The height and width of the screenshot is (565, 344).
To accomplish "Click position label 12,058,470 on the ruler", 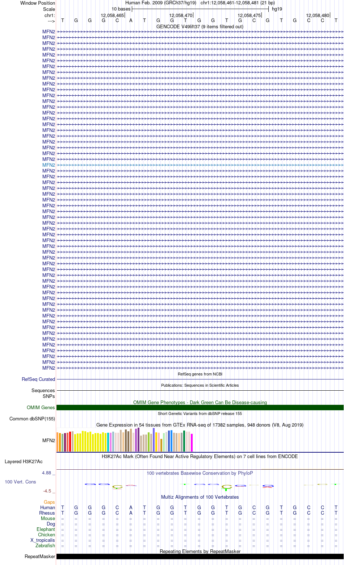I will tap(181, 16).
